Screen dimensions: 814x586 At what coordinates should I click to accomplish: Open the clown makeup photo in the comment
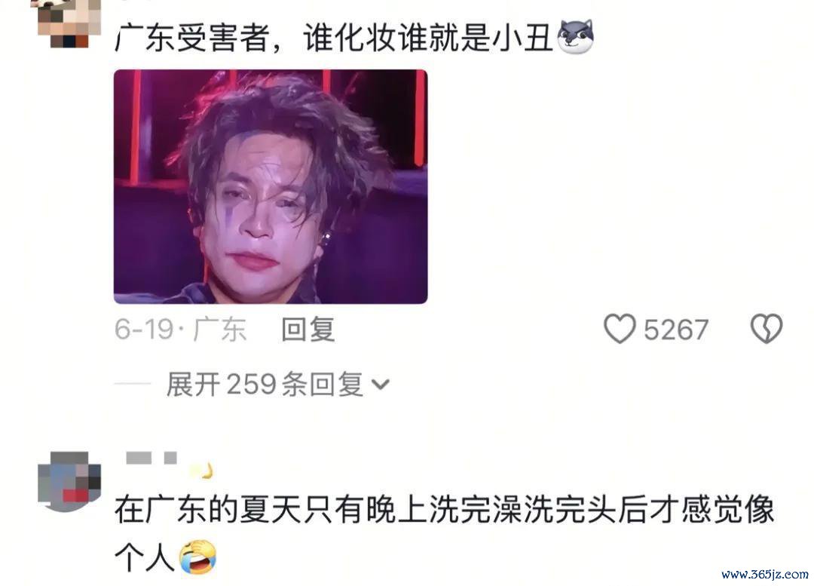(x=271, y=186)
